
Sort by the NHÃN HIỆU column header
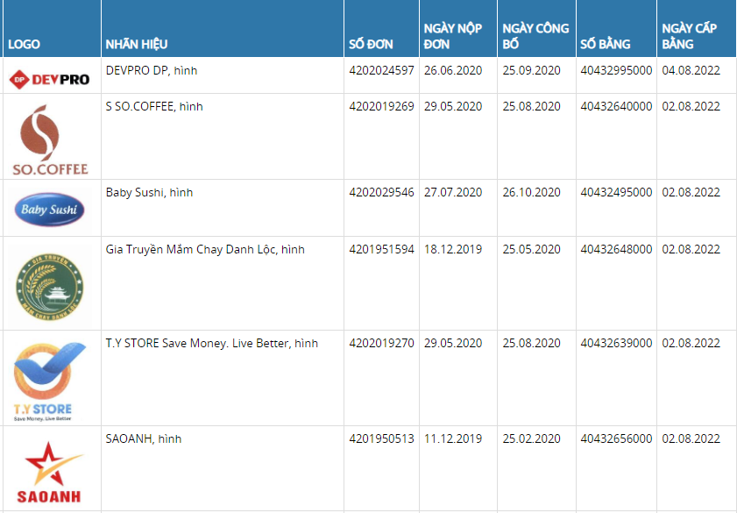click(x=137, y=44)
